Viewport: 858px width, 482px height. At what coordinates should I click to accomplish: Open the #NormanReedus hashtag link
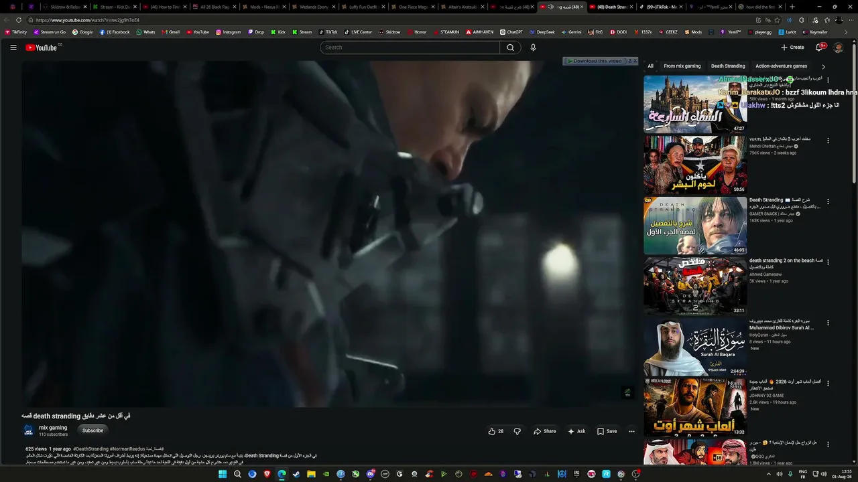click(126, 449)
